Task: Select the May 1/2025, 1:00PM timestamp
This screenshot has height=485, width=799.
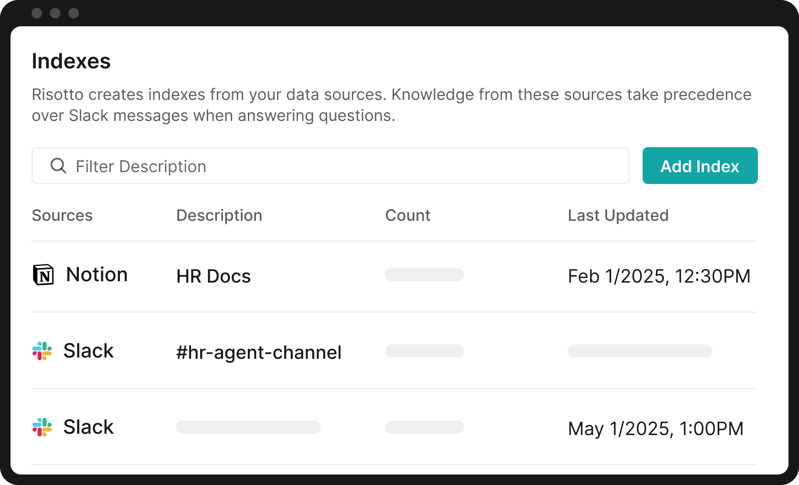Action: click(656, 429)
